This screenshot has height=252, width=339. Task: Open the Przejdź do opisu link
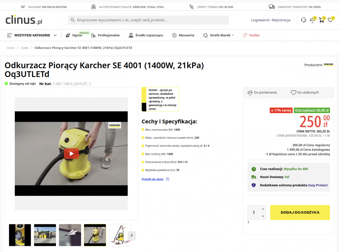coord(153,179)
